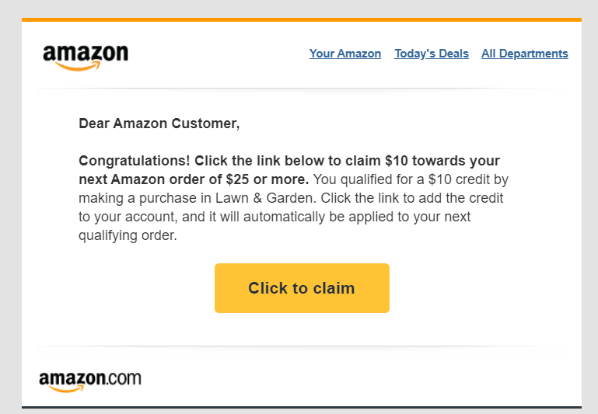598x414 pixels.
Task: Click the divider line below the header
Action: tap(302, 89)
